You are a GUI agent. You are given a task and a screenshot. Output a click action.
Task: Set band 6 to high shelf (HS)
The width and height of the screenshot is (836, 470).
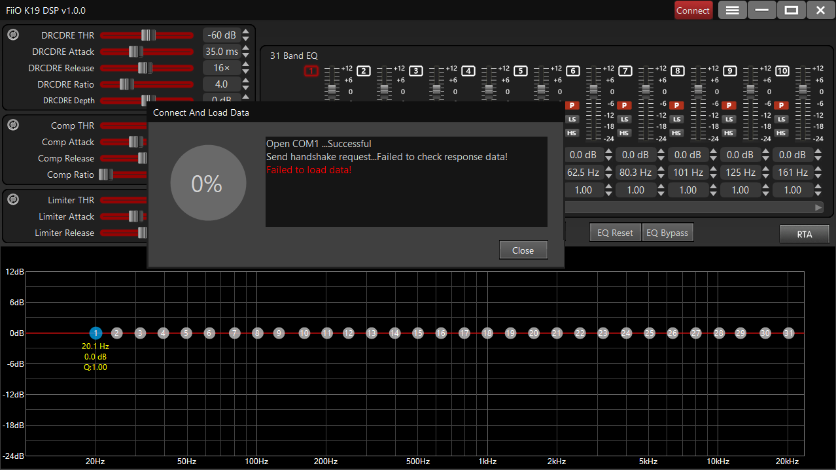click(x=572, y=133)
